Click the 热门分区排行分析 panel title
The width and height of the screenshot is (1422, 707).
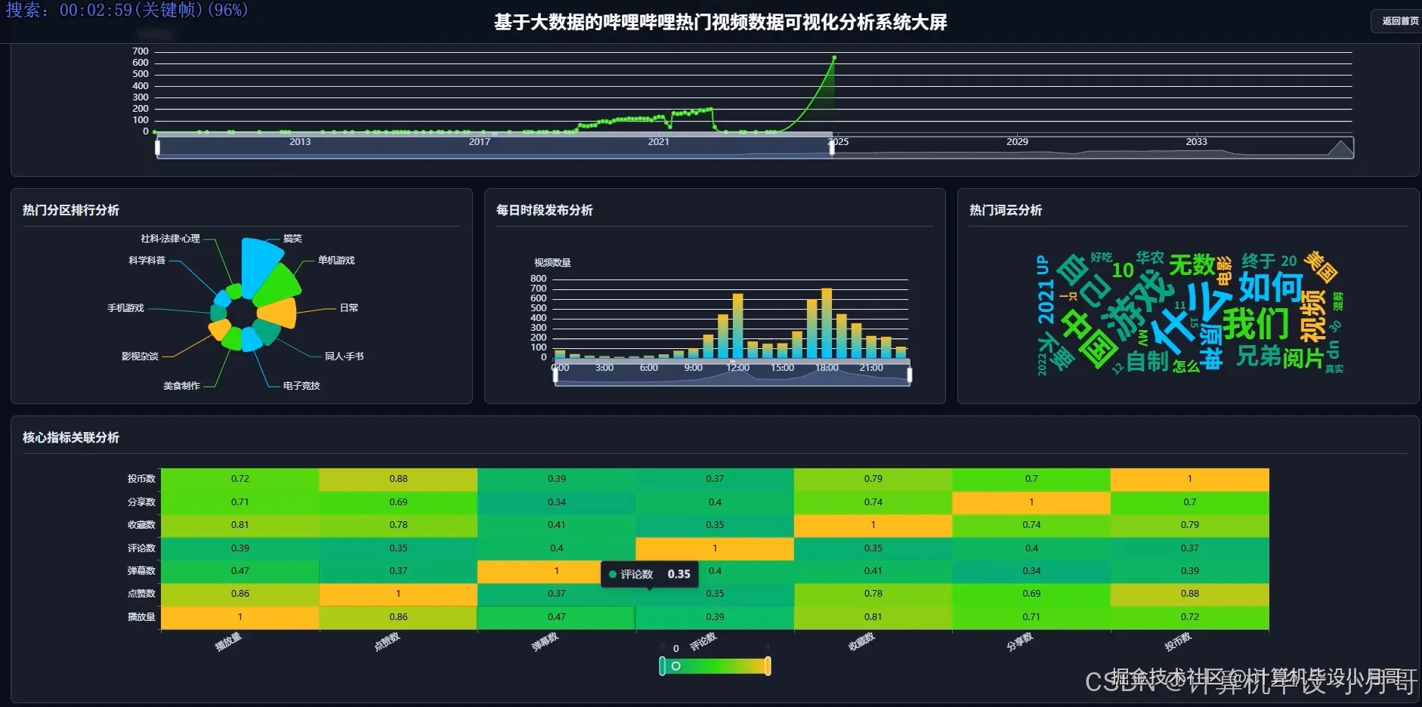point(71,210)
